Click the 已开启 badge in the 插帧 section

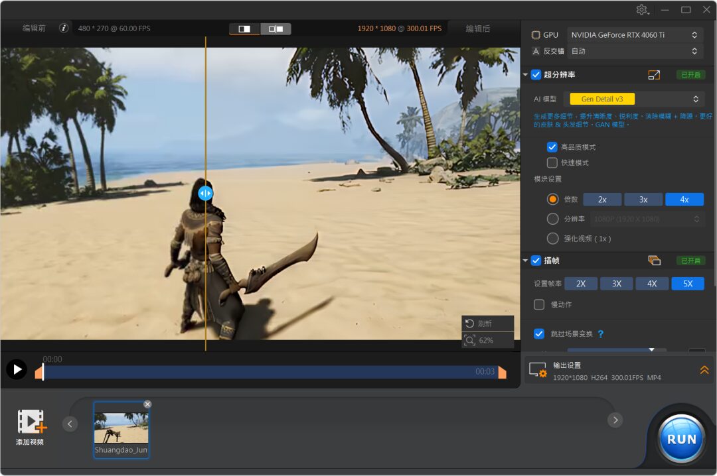(691, 261)
